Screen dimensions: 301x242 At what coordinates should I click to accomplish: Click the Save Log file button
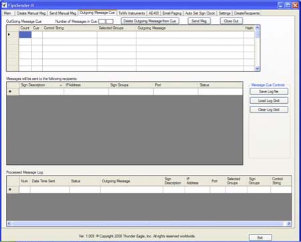pyautogui.click(x=269, y=91)
